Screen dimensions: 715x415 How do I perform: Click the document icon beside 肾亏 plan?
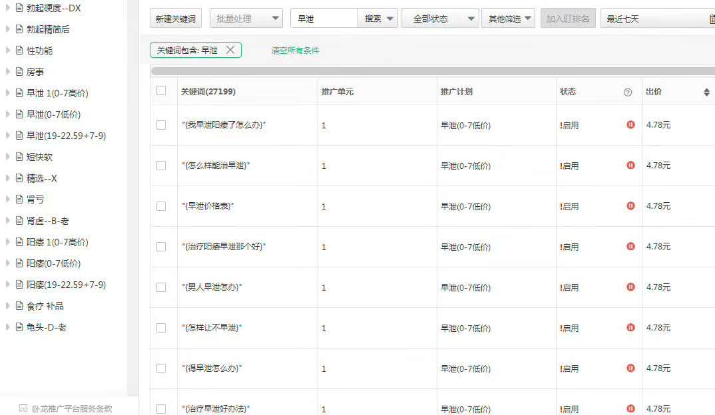point(19,200)
